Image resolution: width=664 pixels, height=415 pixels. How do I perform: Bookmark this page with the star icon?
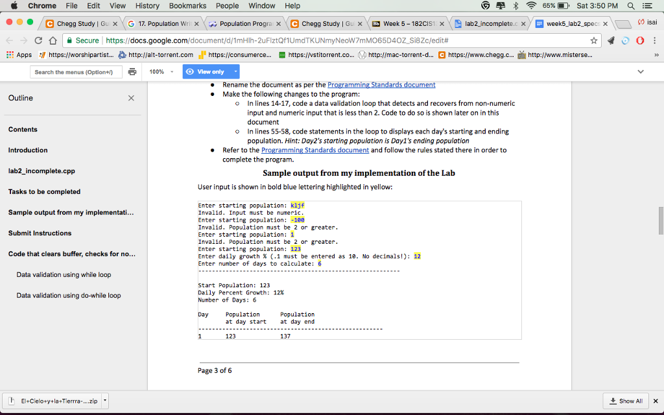(593, 40)
